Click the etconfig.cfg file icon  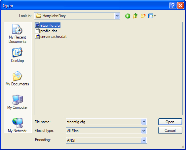point(37,25)
